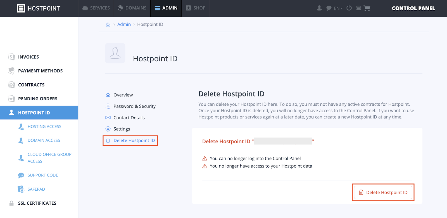Click the Safepad lock card icon
Viewport: 447px width, 218px height.
pos(21,189)
